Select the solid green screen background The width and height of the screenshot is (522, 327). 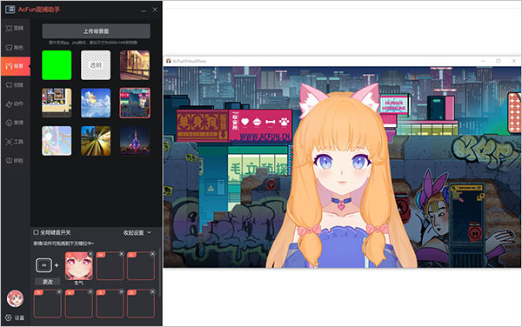click(x=57, y=65)
